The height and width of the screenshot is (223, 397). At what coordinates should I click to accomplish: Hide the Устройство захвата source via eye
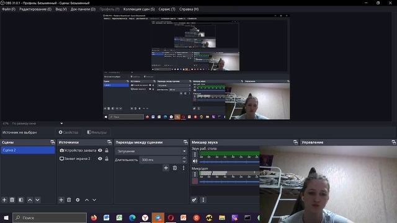tap(100, 150)
